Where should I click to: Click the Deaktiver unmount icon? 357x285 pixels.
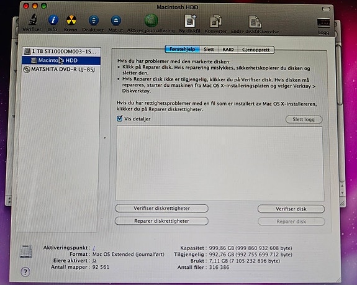93,20
